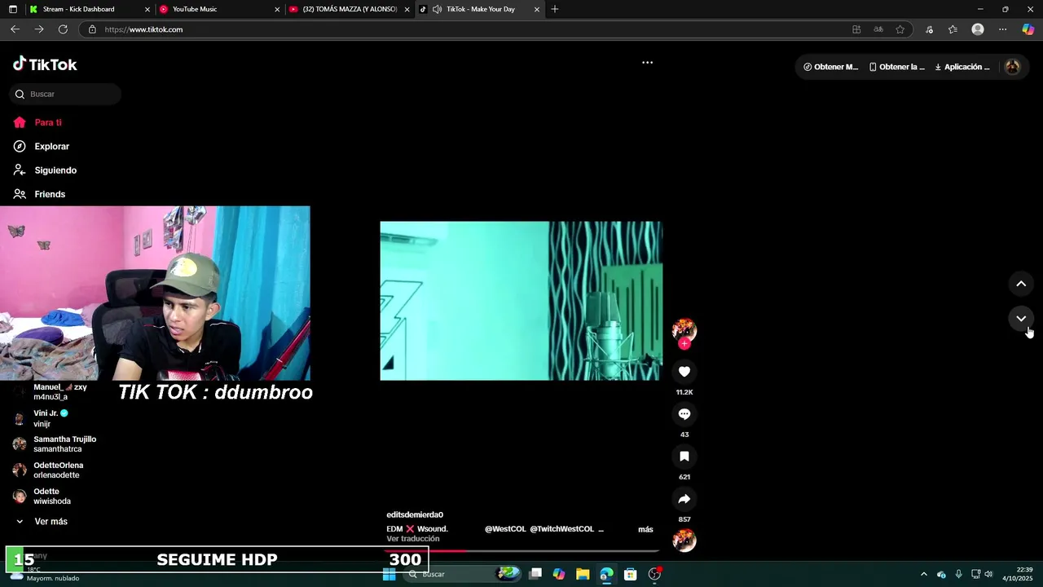
Task: Open the editsdemierda0 creator username
Action: pyautogui.click(x=415, y=515)
